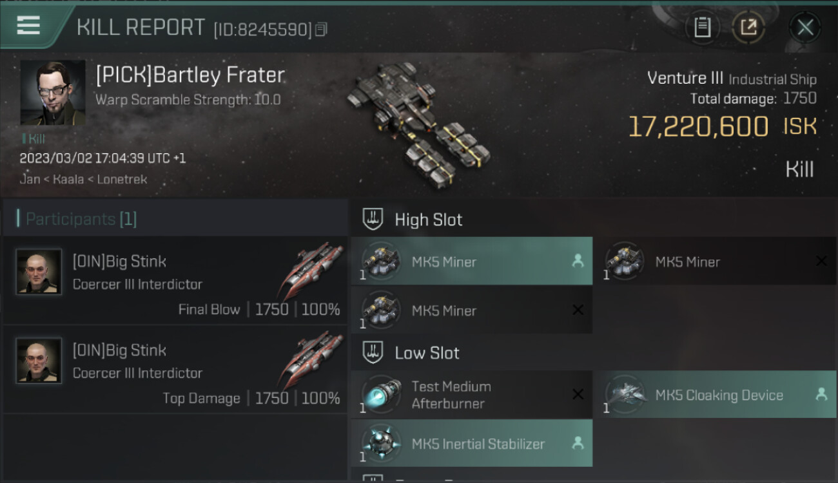Screen dimensions: 838x483
Task: Click the destroyed MK5 Miner in right column
Action: click(715, 261)
